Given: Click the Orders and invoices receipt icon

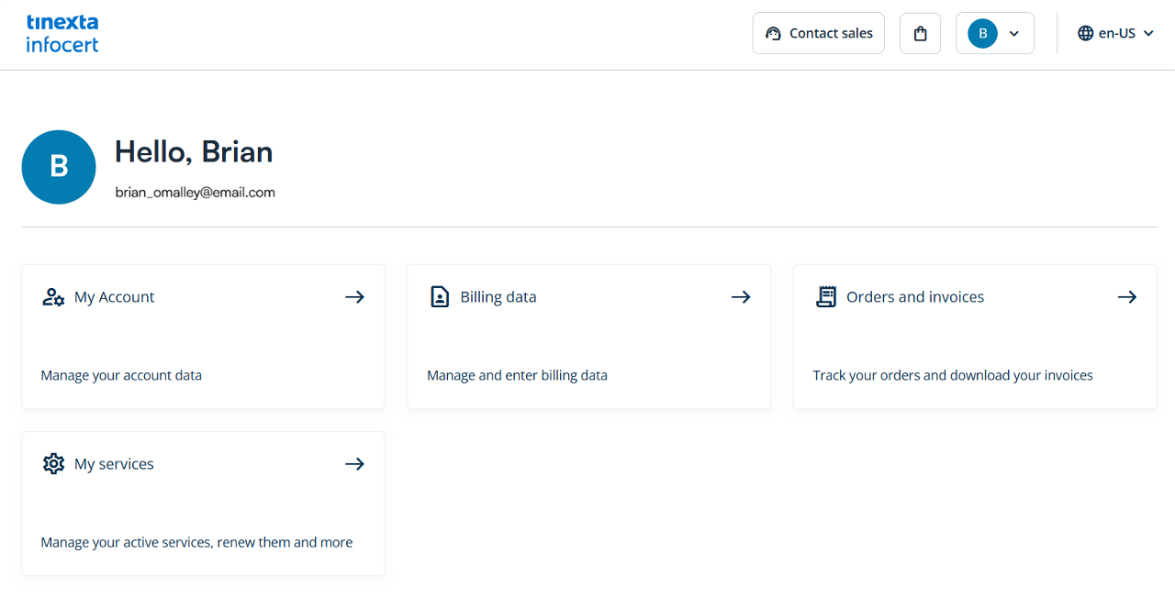Looking at the screenshot, I should click(826, 297).
